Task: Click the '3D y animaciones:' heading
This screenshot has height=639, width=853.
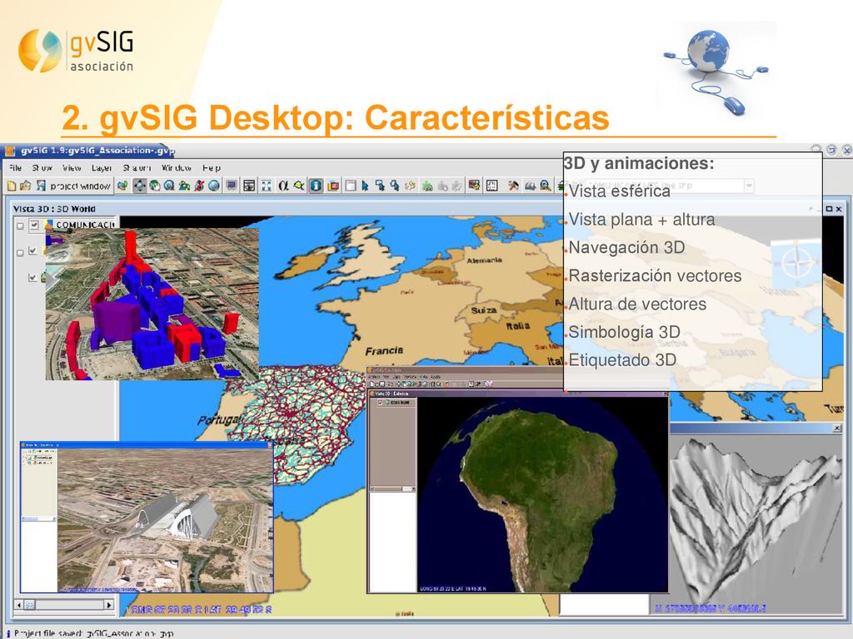Action: 639,163
